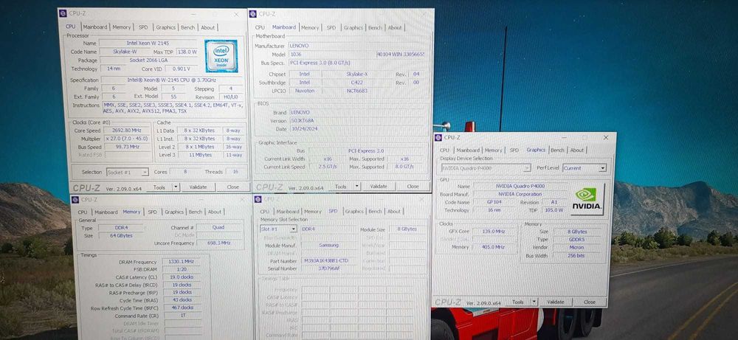
Task: Click Tools button in the Graphics window
Action: [518, 302]
